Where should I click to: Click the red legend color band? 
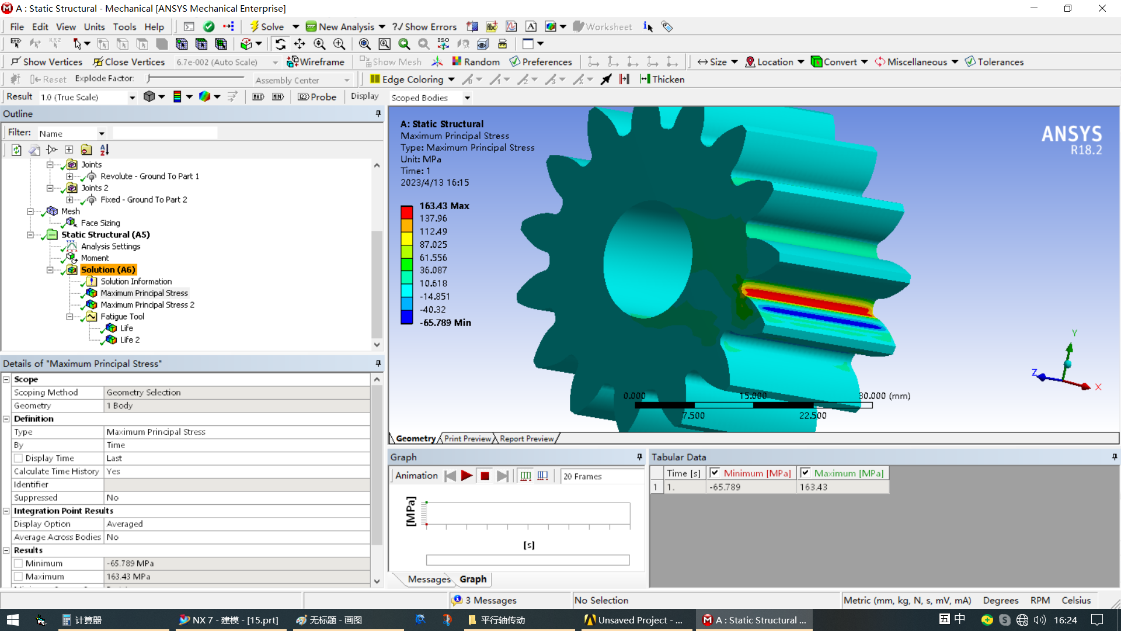(407, 213)
